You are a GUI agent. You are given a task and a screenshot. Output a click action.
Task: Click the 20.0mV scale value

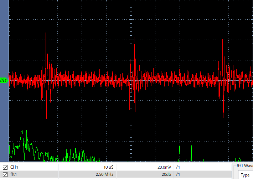coord(164,167)
